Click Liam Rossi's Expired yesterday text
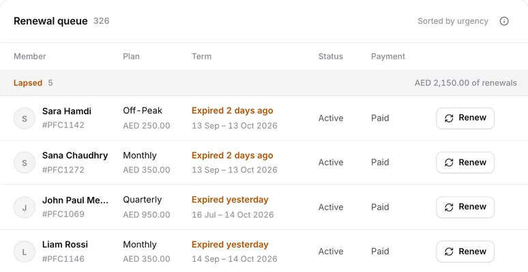This screenshot has width=528, height=272. (230, 245)
